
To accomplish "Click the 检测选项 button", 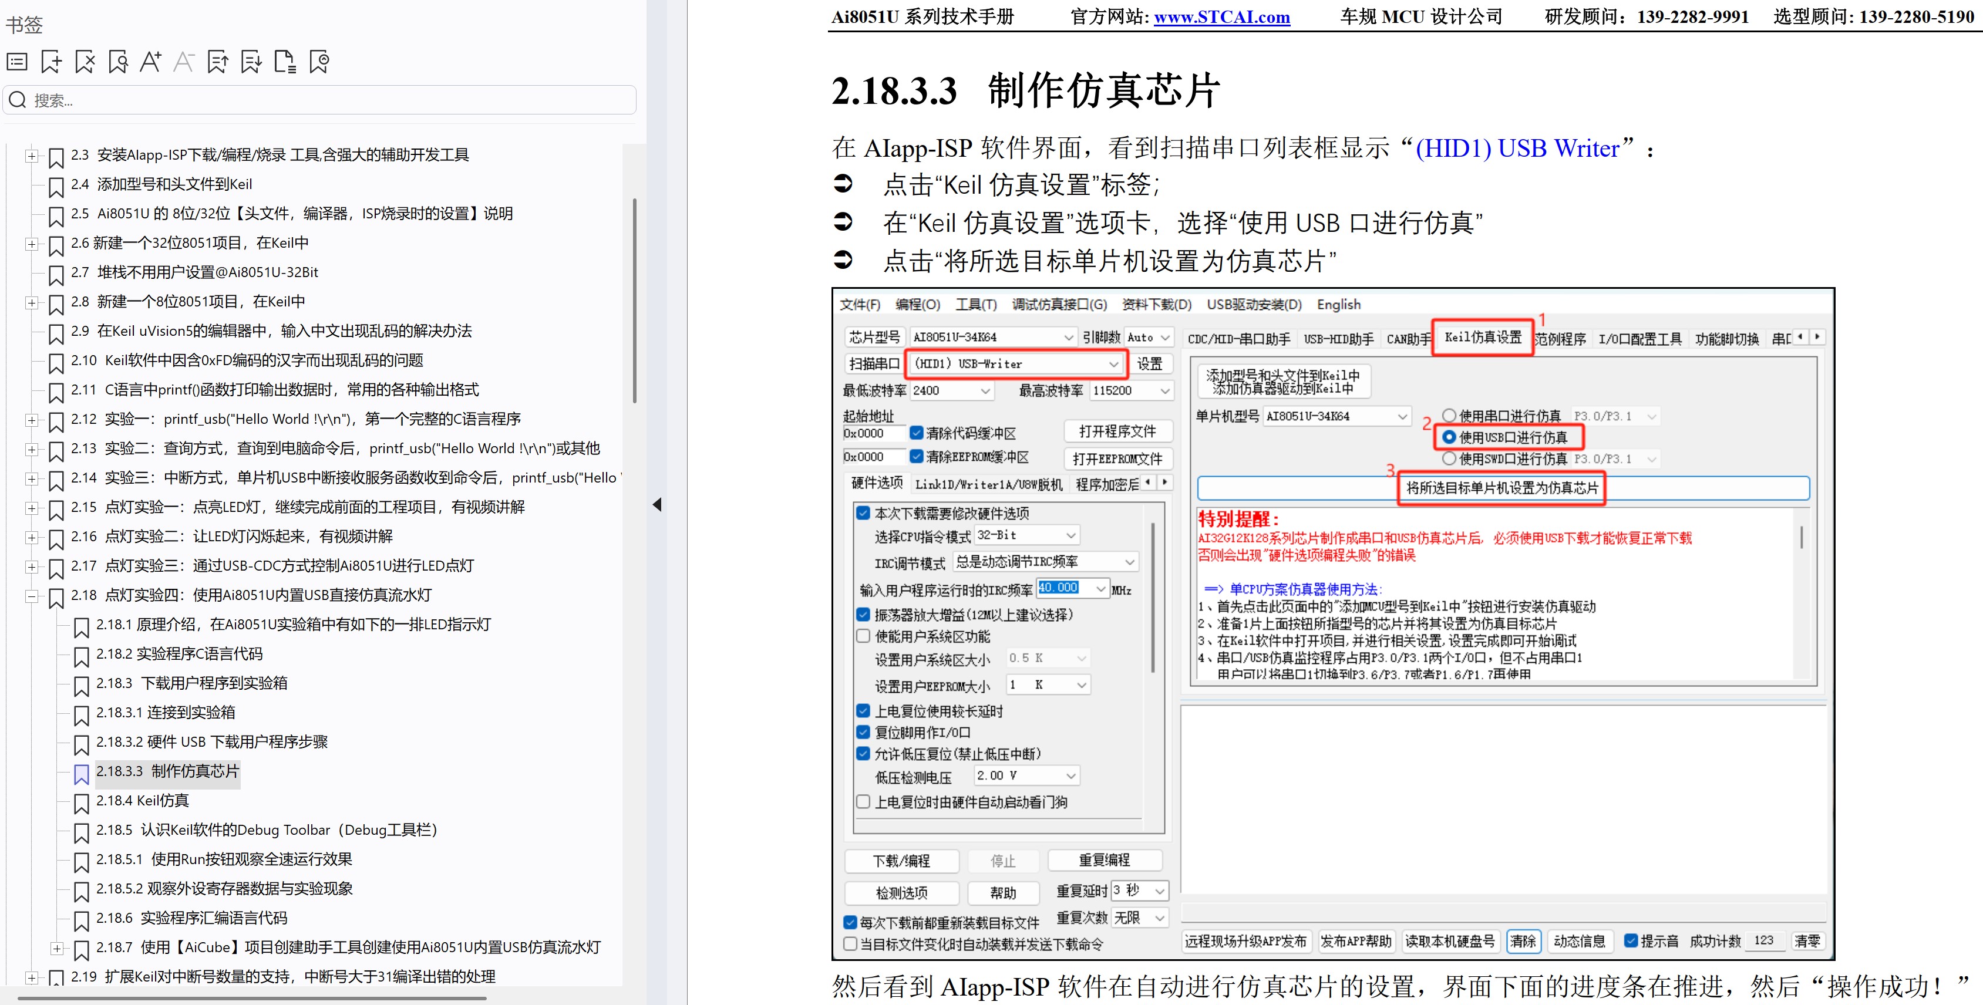I will [901, 893].
